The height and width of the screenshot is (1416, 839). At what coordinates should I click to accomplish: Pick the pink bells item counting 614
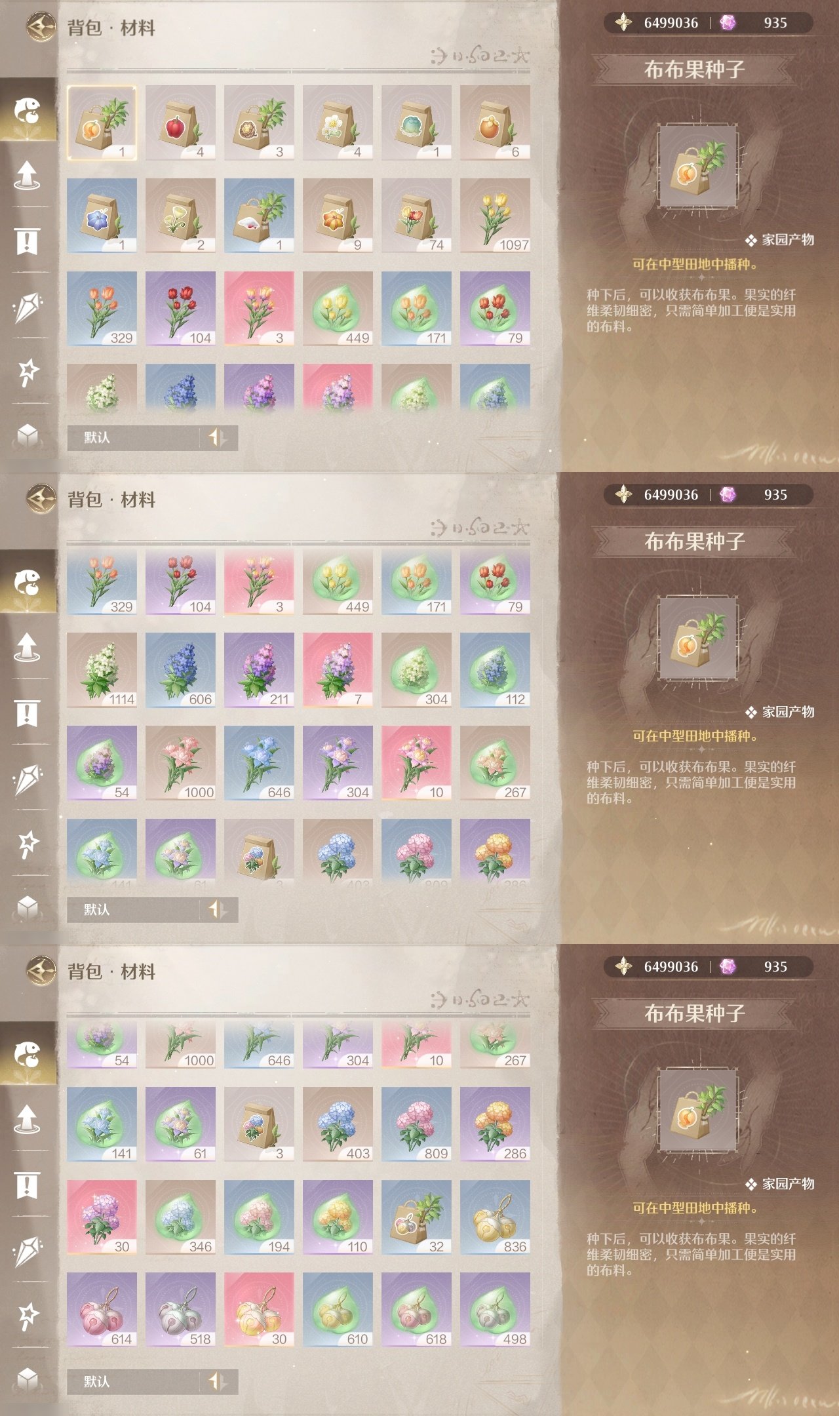[x=102, y=1310]
